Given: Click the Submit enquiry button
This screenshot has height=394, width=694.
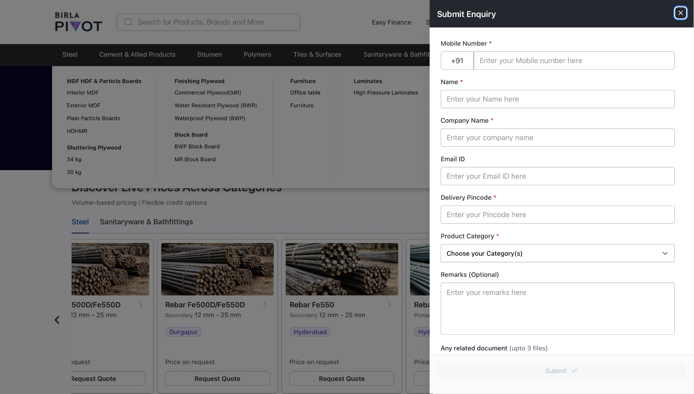Looking at the screenshot, I should 561,371.
